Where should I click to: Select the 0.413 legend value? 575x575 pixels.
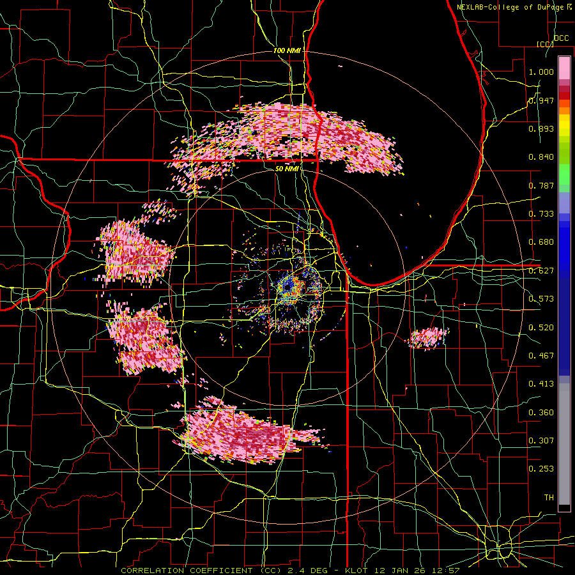(541, 384)
